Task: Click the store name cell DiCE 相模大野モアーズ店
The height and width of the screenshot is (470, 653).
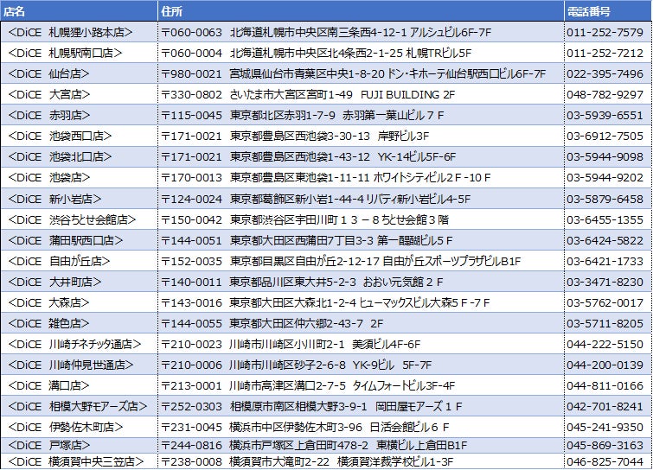Action: tap(79, 406)
